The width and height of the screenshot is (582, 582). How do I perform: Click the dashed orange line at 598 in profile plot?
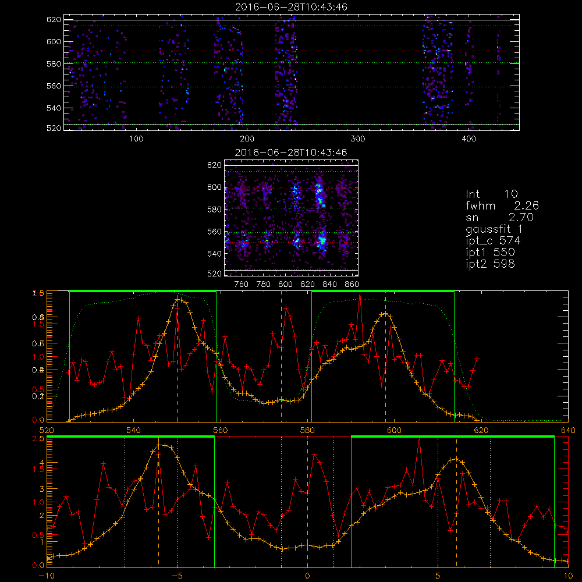pyautogui.click(x=385, y=356)
